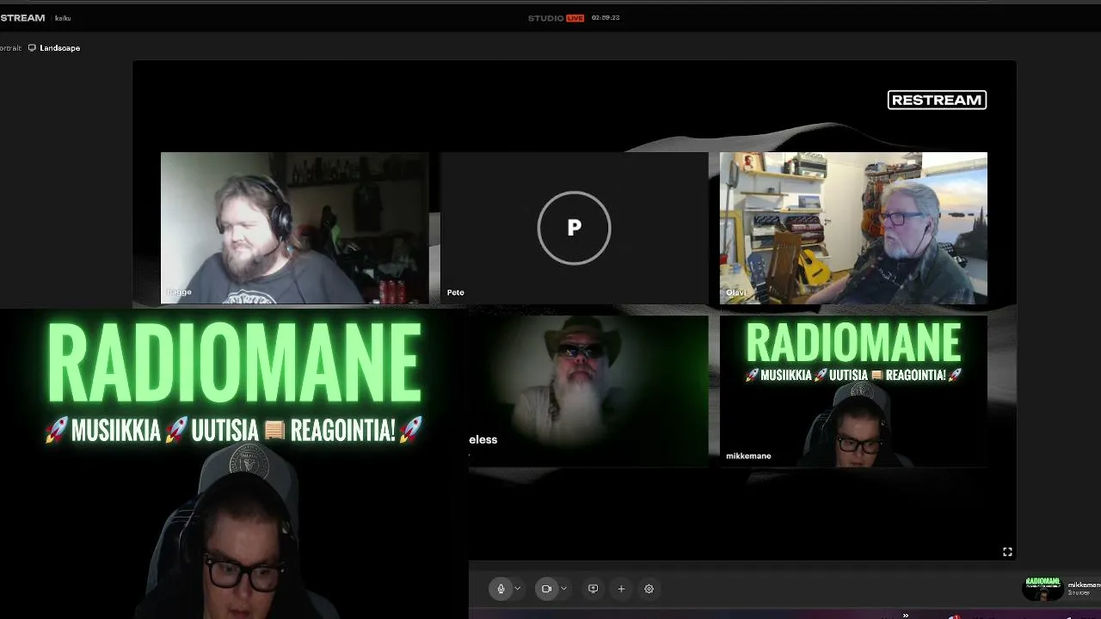Turn off the camera button
This screenshot has height=619, width=1101.
[x=546, y=589]
